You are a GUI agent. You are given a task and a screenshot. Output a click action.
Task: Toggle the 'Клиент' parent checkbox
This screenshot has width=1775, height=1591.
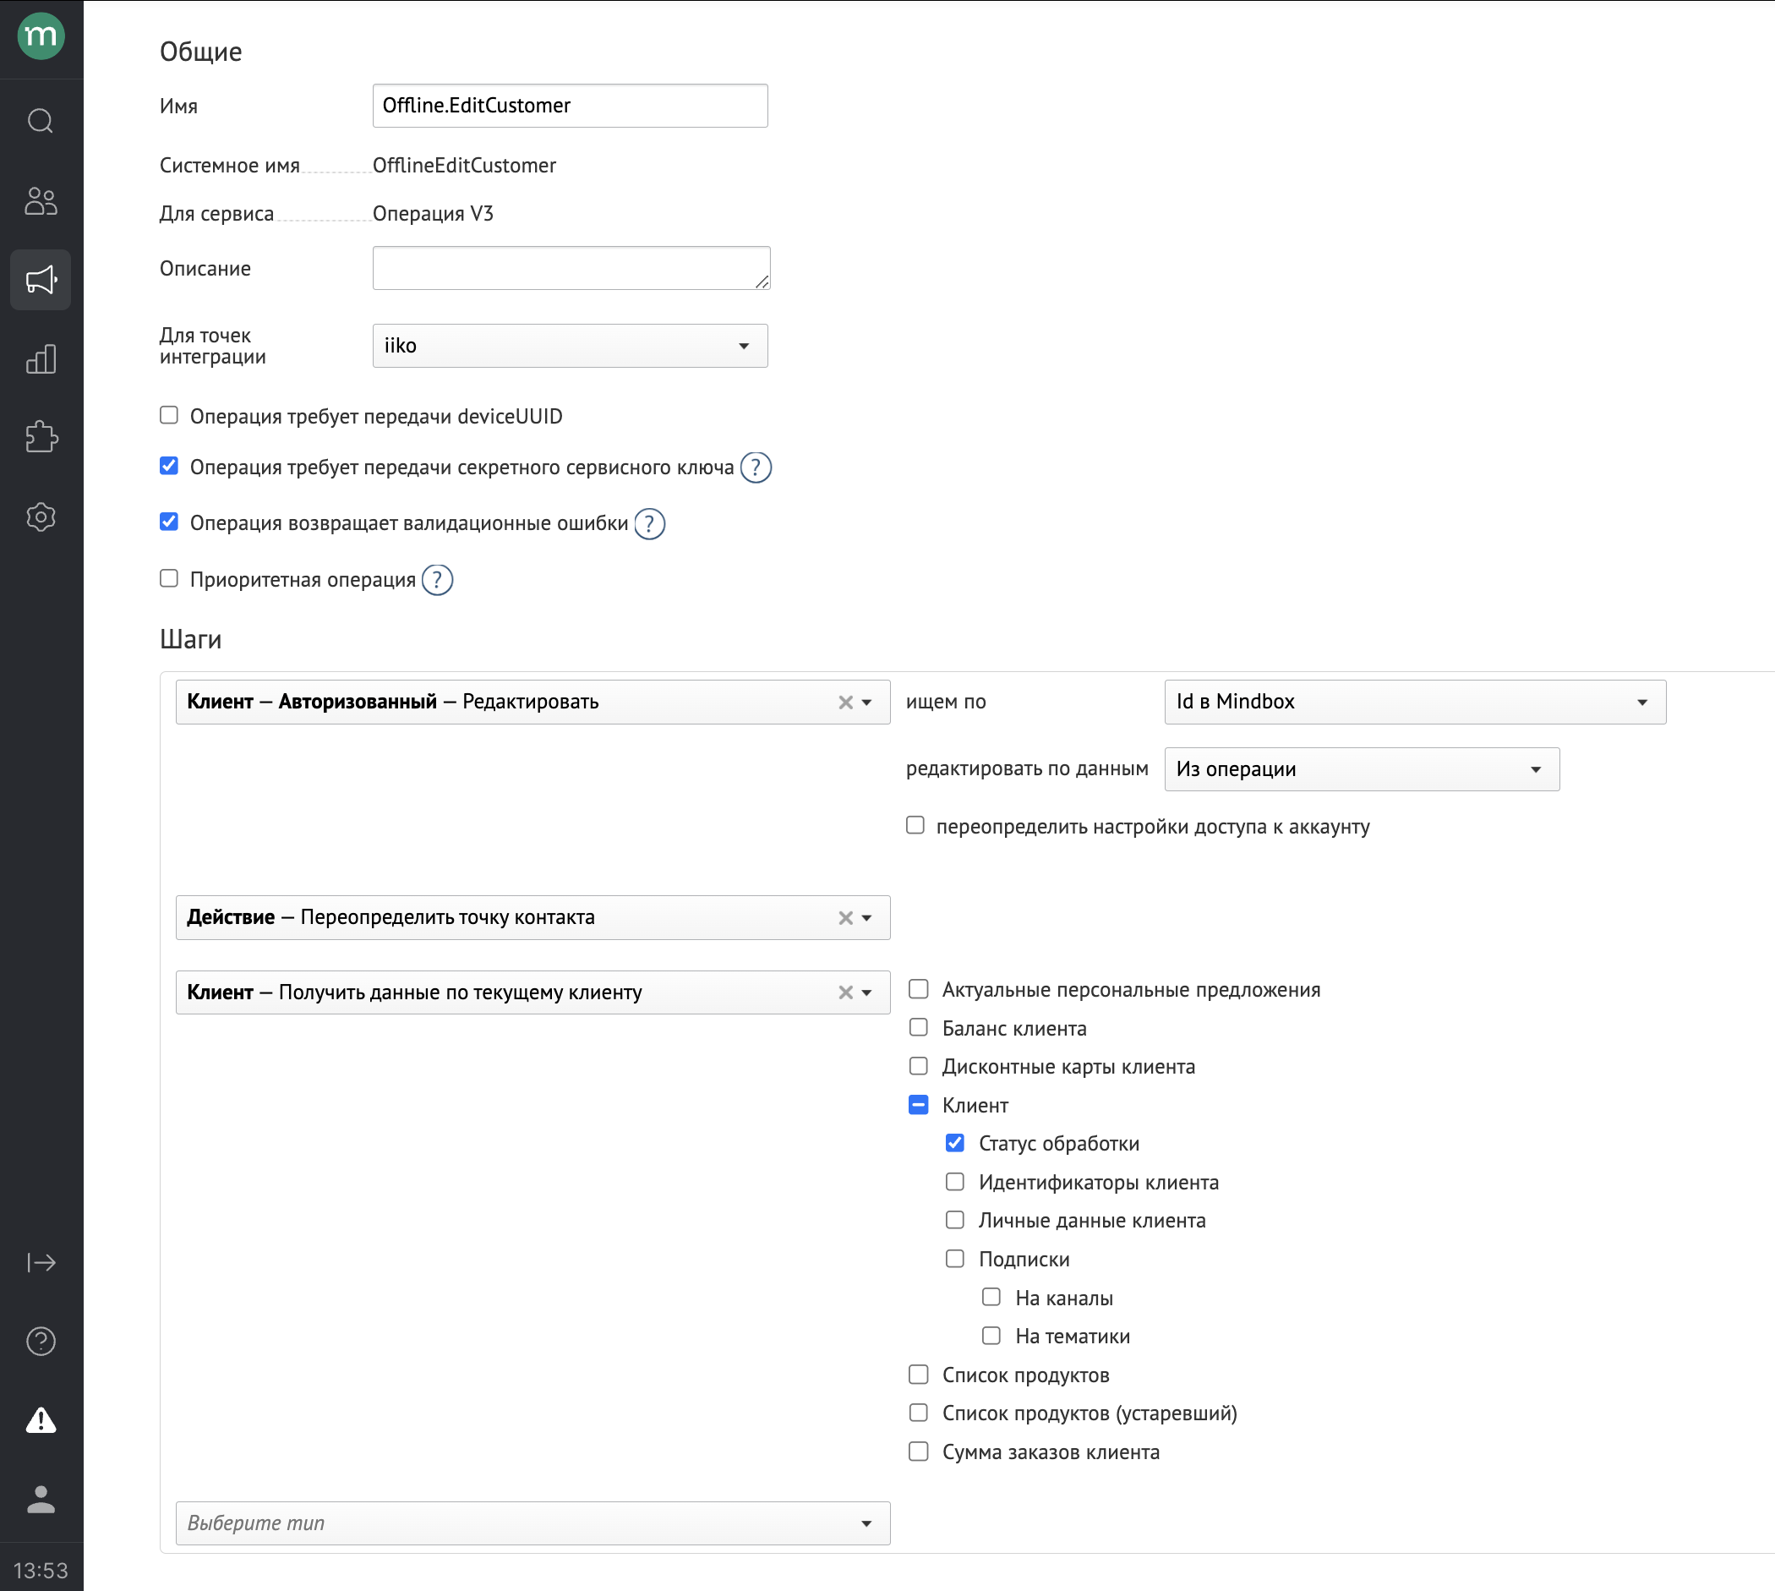pos(919,1105)
